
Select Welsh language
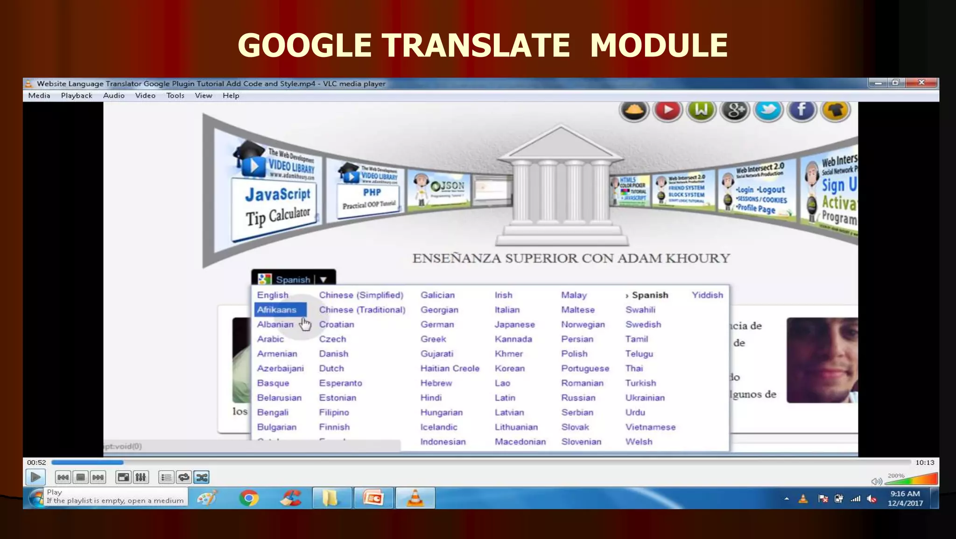click(639, 441)
